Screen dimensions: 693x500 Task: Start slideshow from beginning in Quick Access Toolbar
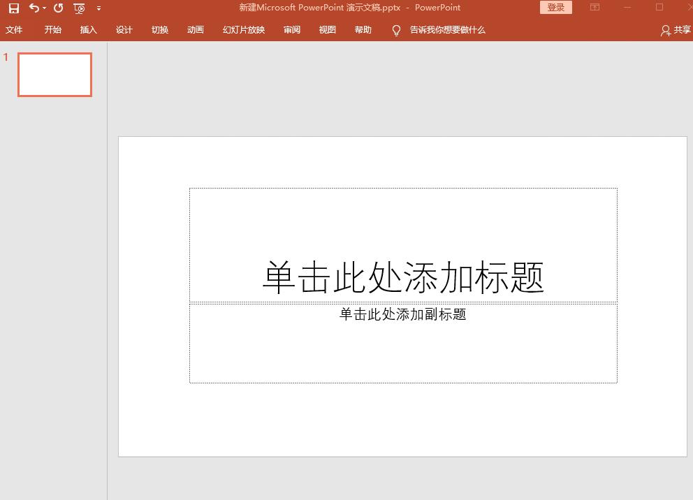click(x=79, y=7)
